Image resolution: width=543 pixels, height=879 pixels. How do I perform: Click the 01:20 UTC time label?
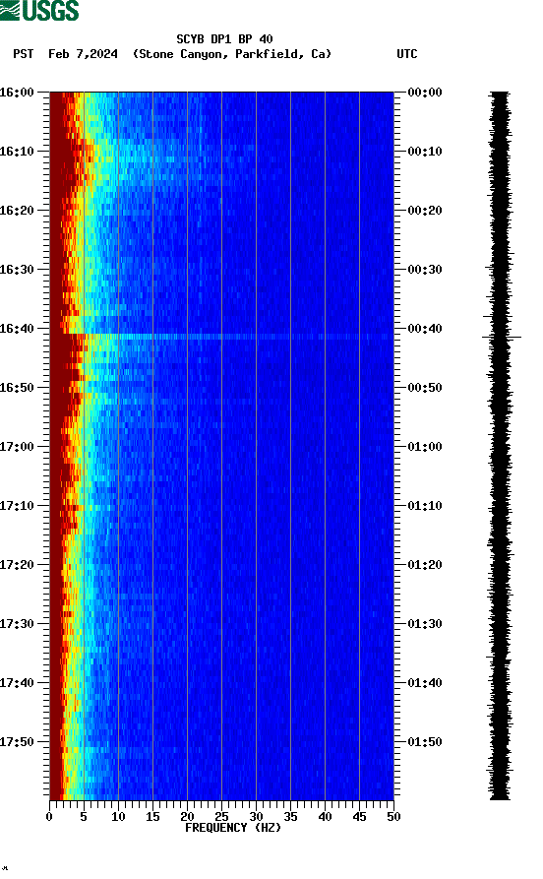click(425, 565)
